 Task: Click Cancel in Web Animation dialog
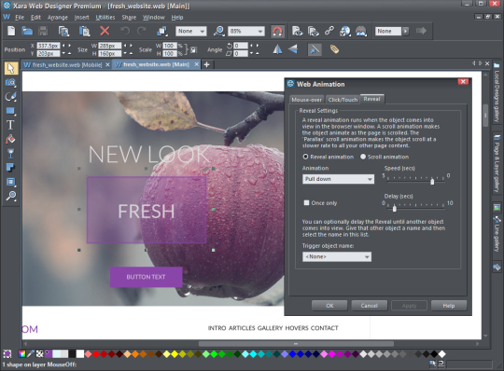[369, 306]
